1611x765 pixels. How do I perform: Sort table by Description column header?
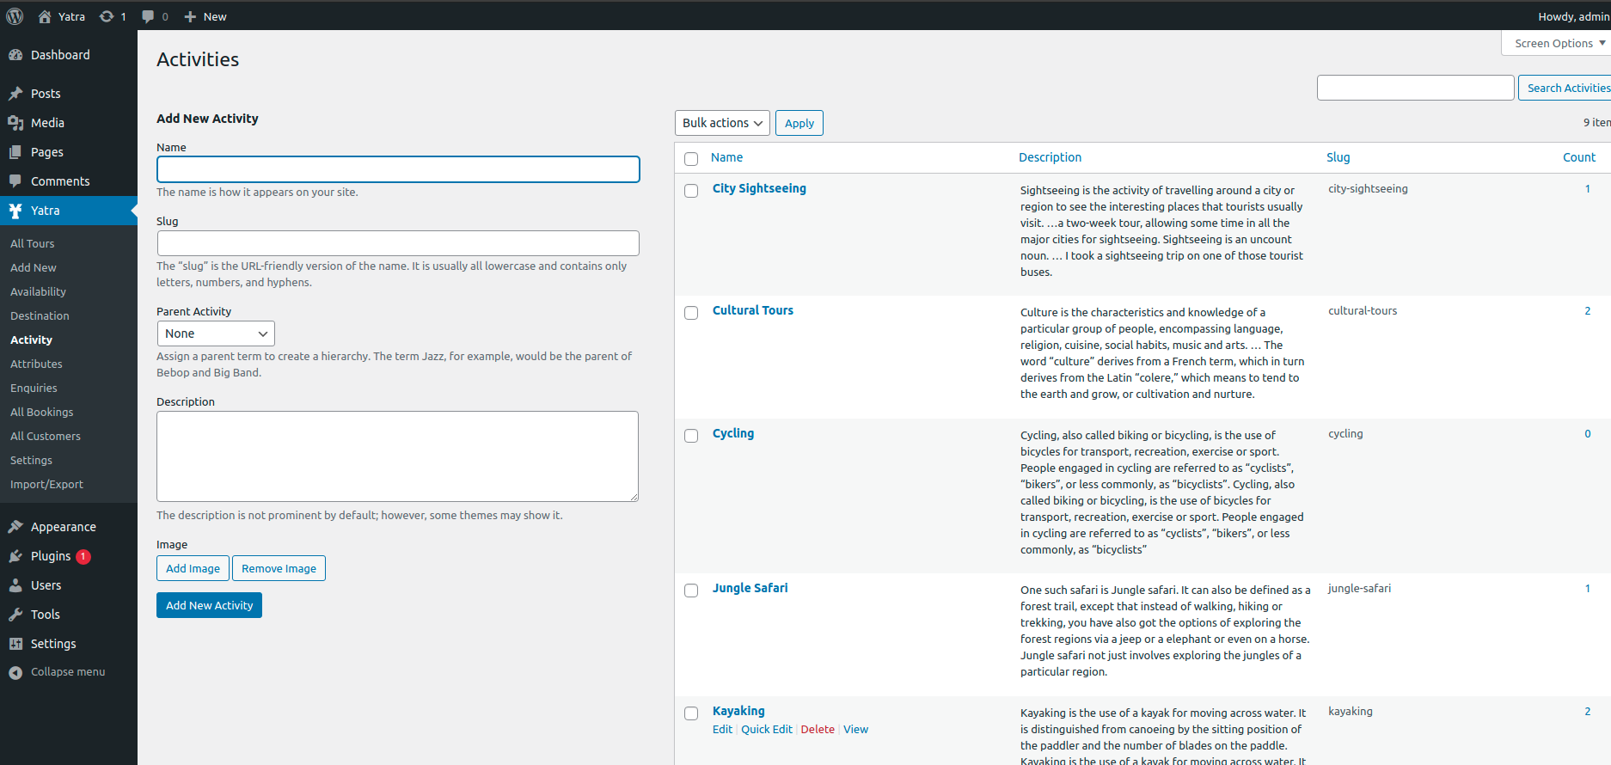1050,157
